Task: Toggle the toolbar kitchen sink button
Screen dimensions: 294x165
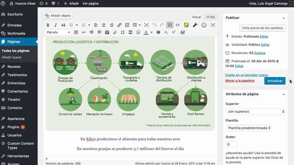Action: coord(170,25)
